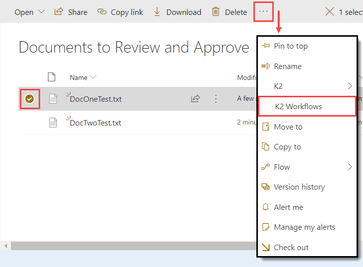Open the DocOneTest.txt file link
Viewport: 363px width, 267px height.
[96, 99]
